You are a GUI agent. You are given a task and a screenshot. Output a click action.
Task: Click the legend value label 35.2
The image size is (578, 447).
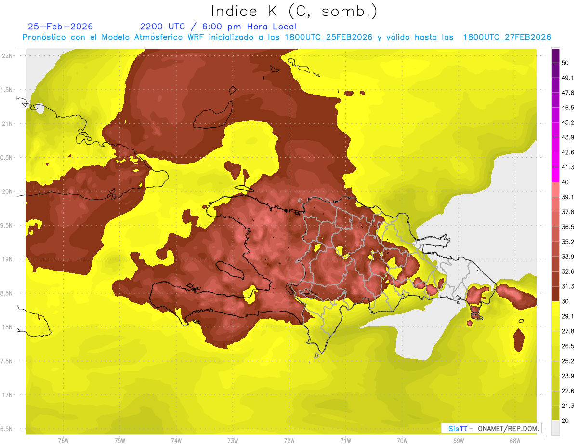click(x=568, y=242)
